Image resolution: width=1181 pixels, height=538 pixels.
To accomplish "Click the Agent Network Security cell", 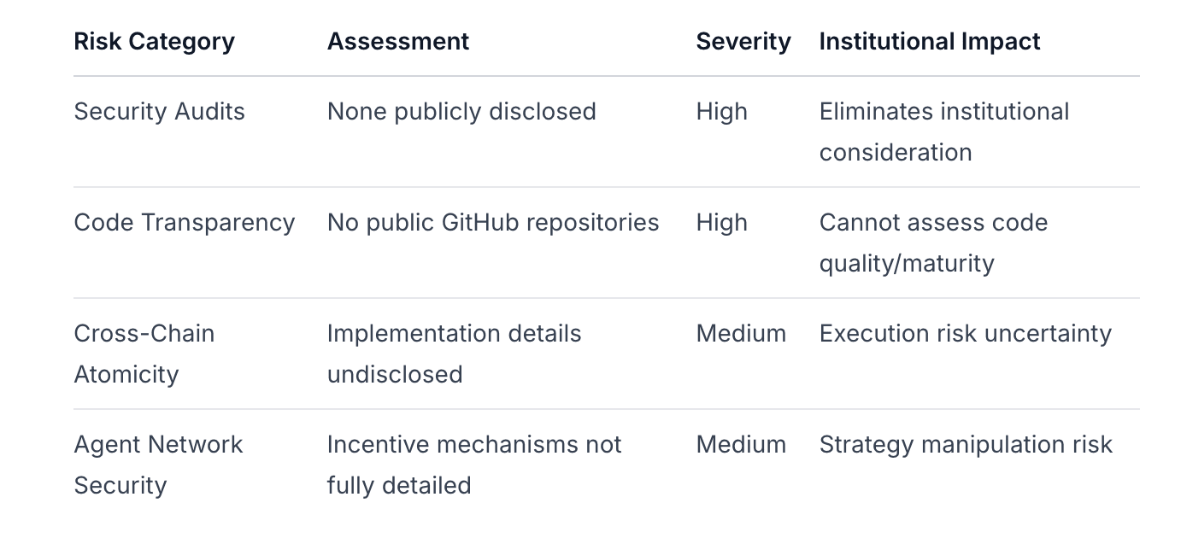I will 158,465.
